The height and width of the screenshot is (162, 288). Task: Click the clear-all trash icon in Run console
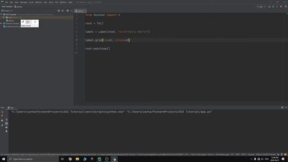(x=6, y=131)
